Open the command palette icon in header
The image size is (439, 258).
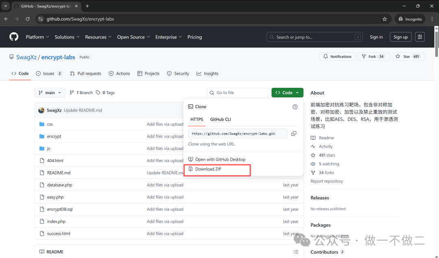(420, 37)
